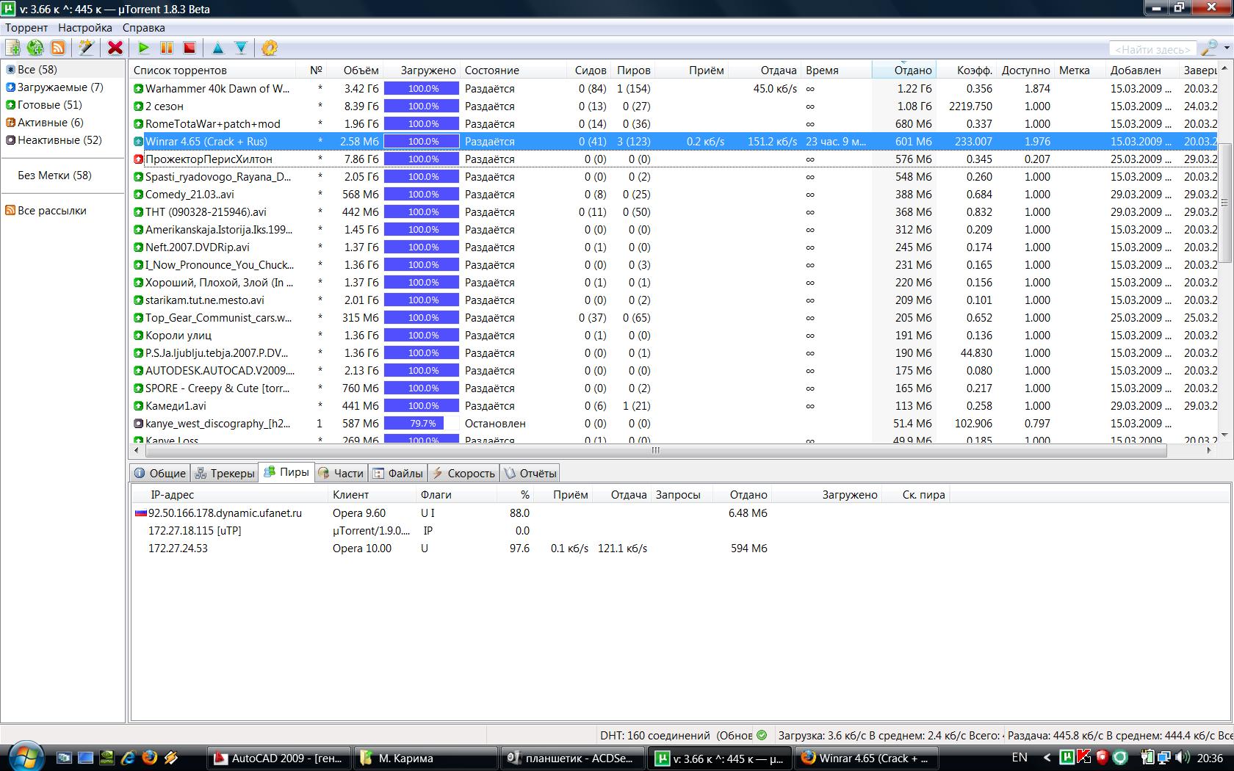Click the 'Найти здесь' search field

tap(1151, 49)
